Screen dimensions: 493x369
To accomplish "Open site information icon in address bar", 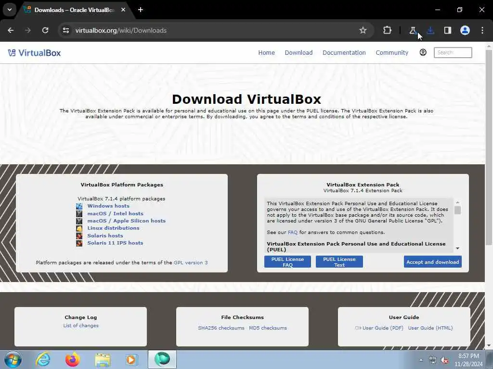I will coord(65,30).
